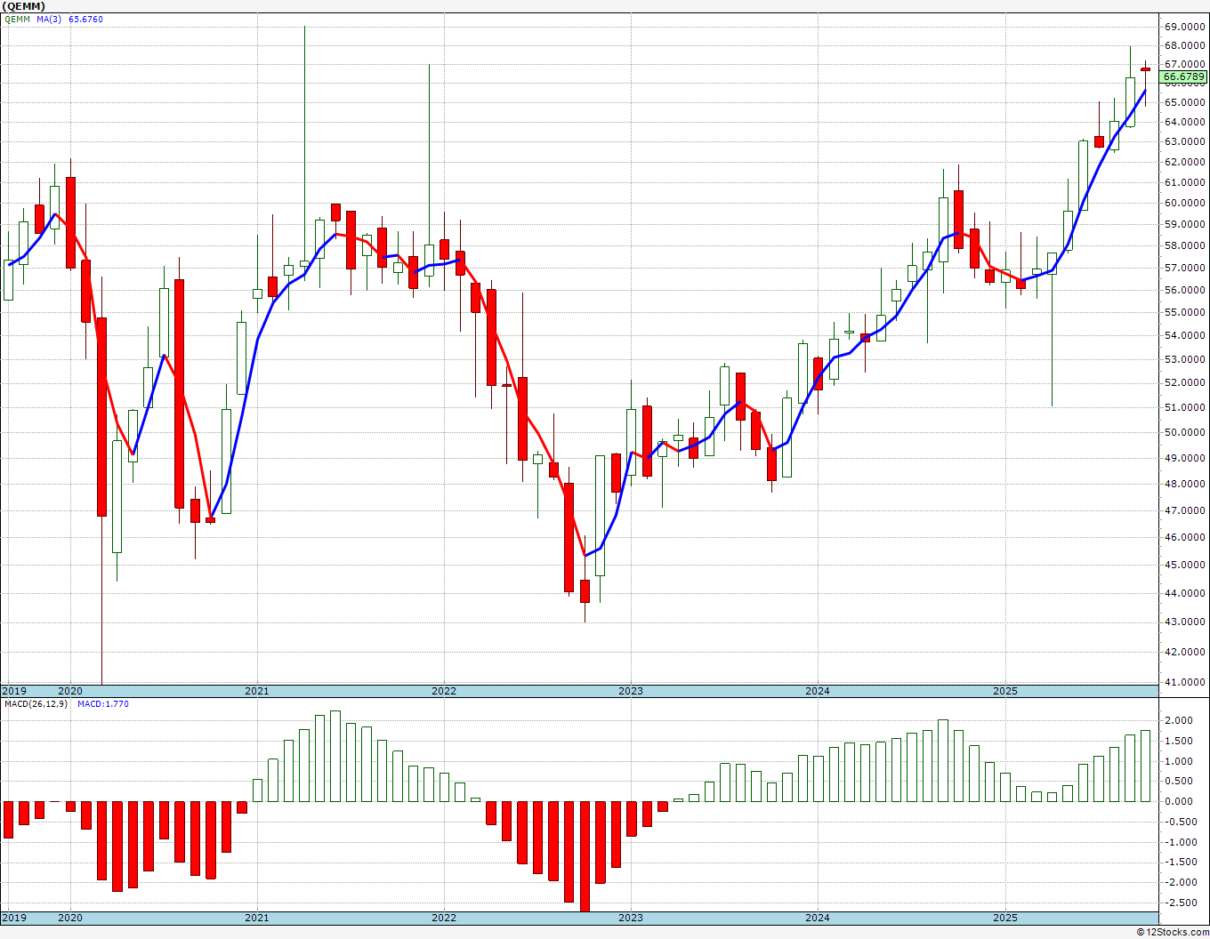Click the deepest red MACD histogram bar

point(585,856)
